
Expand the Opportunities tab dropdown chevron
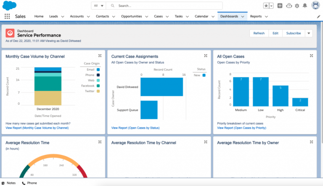pyautogui.click(x=147, y=16)
